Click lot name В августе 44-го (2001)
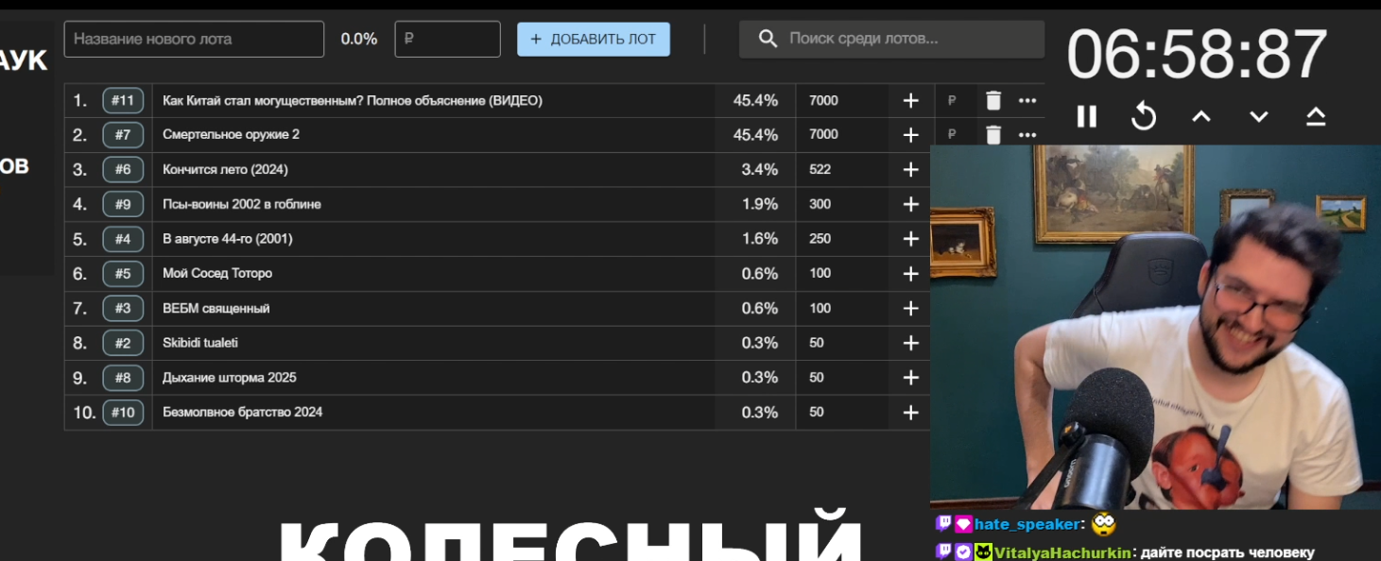The image size is (1381, 561). (228, 239)
